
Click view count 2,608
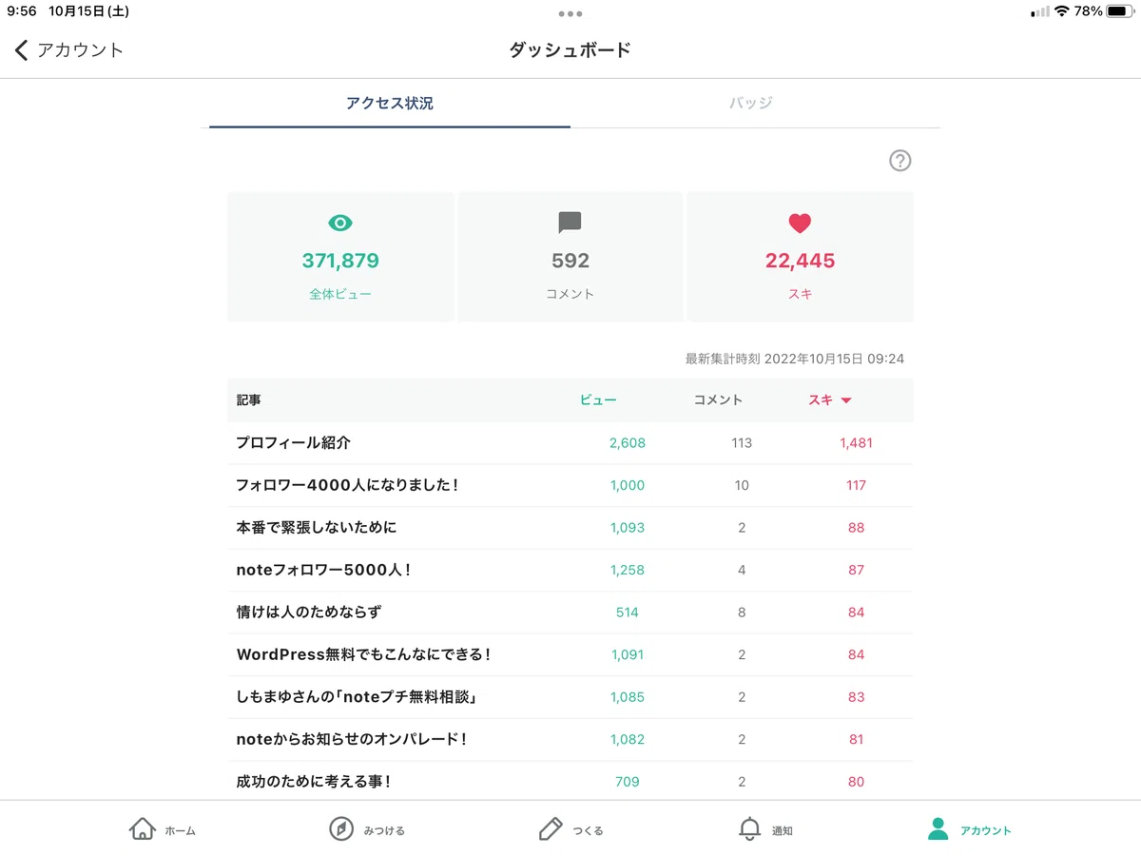628,442
